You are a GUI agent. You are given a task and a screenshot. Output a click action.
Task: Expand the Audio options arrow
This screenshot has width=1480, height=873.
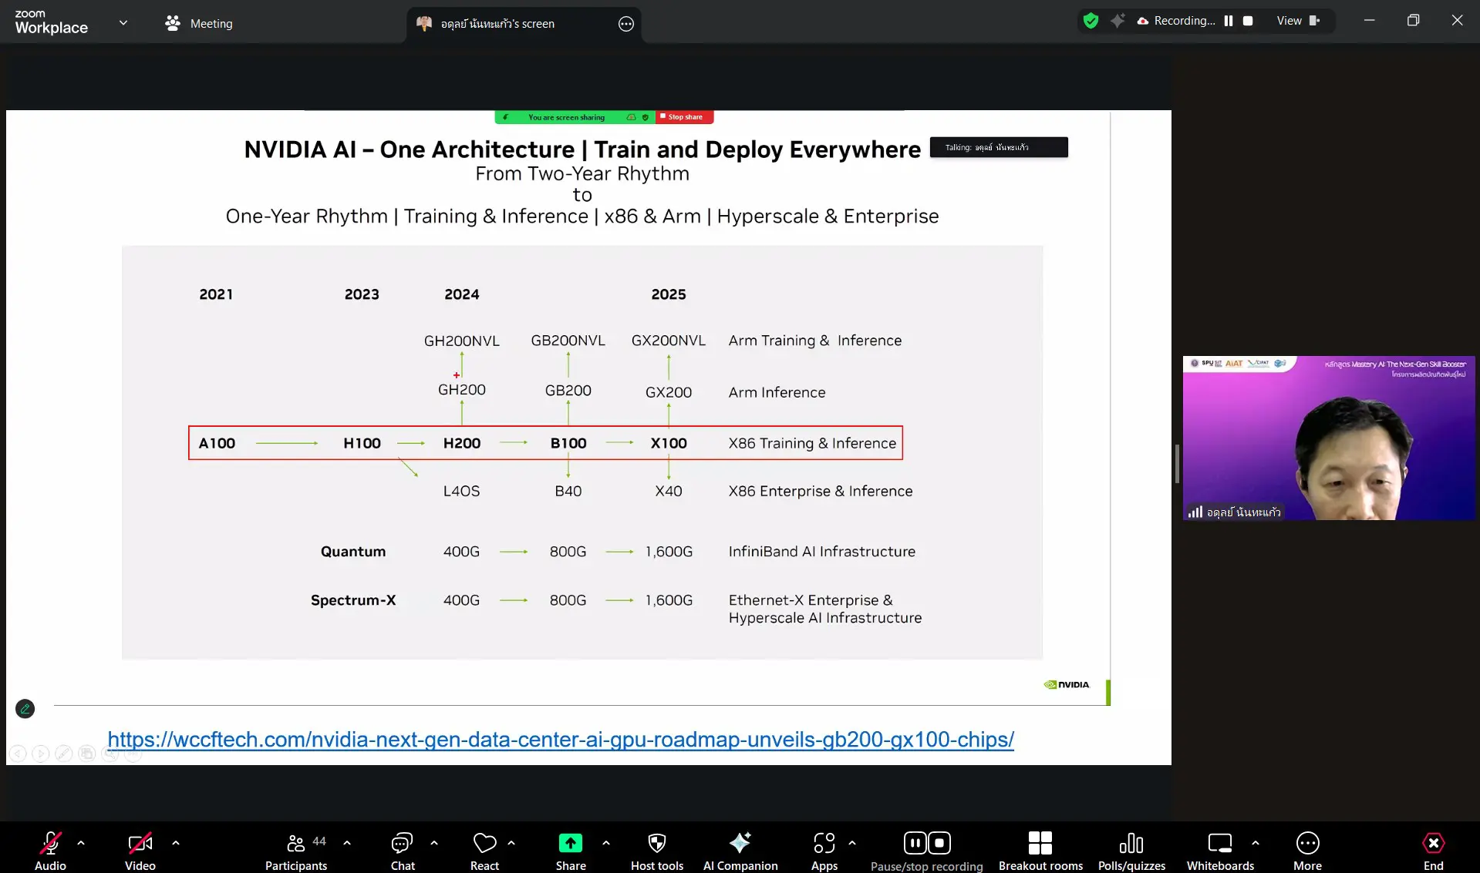coord(81,843)
